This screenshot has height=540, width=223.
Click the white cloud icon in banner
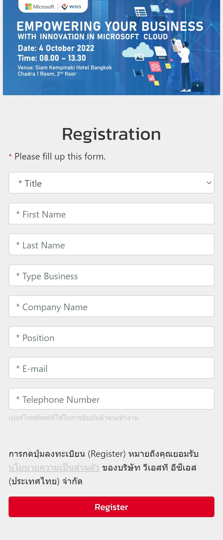pos(138,50)
